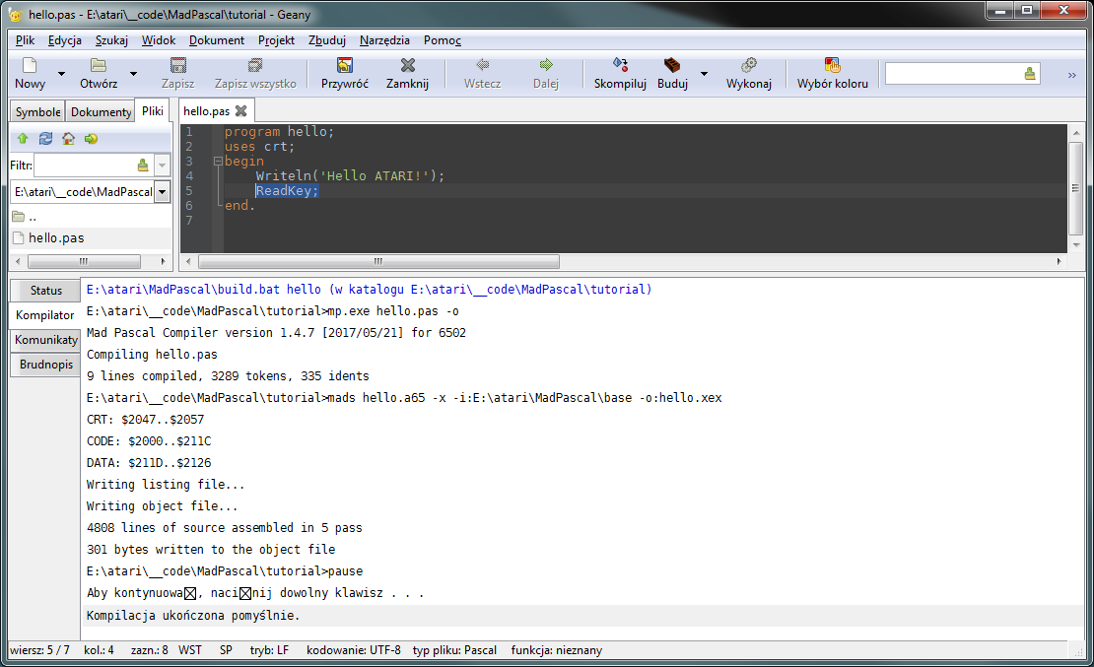This screenshot has height=667, width=1094.
Task: Open the dropdown arrow next to Nowy
Action: 61,74
